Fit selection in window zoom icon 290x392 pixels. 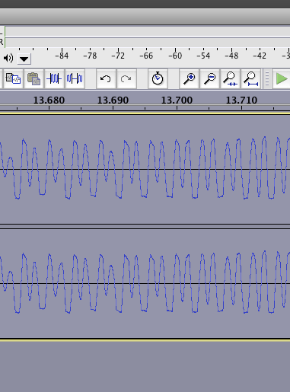(x=230, y=78)
